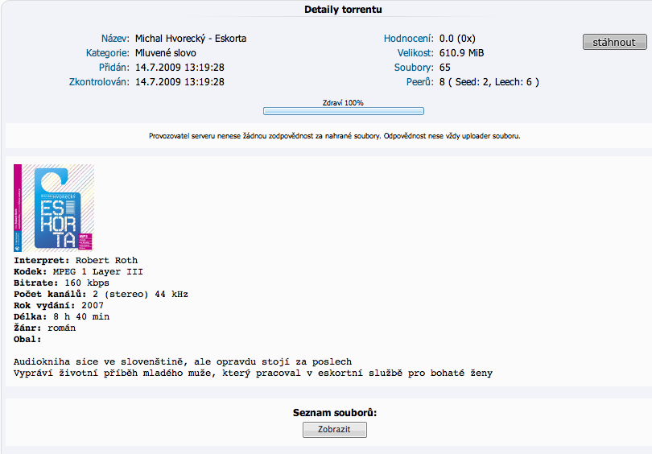Click the Peerů label

click(x=420, y=82)
